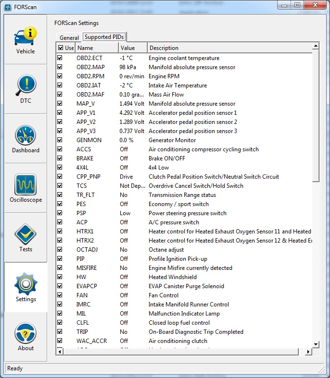
Task: Toggle the MAP_V checkbox
Action: click(x=60, y=104)
